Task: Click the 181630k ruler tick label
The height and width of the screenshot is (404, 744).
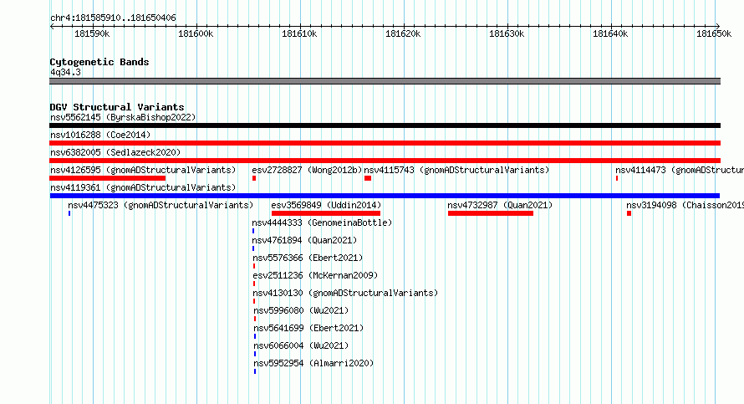Action: click(x=507, y=33)
